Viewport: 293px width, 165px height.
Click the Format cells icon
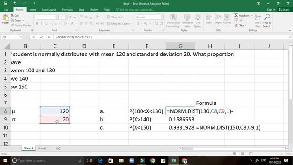(x=227, y=17)
